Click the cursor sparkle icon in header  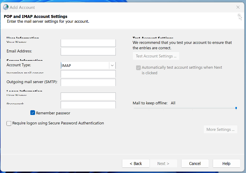click(240, 17)
